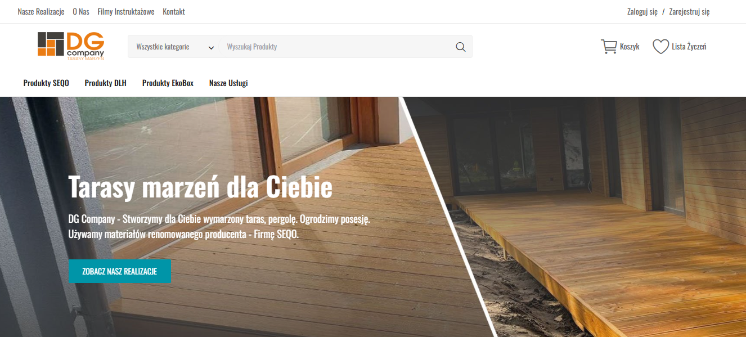The width and height of the screenshot is (746, 337).
Task: Click the DG Company logo
Action: [71, 46]
